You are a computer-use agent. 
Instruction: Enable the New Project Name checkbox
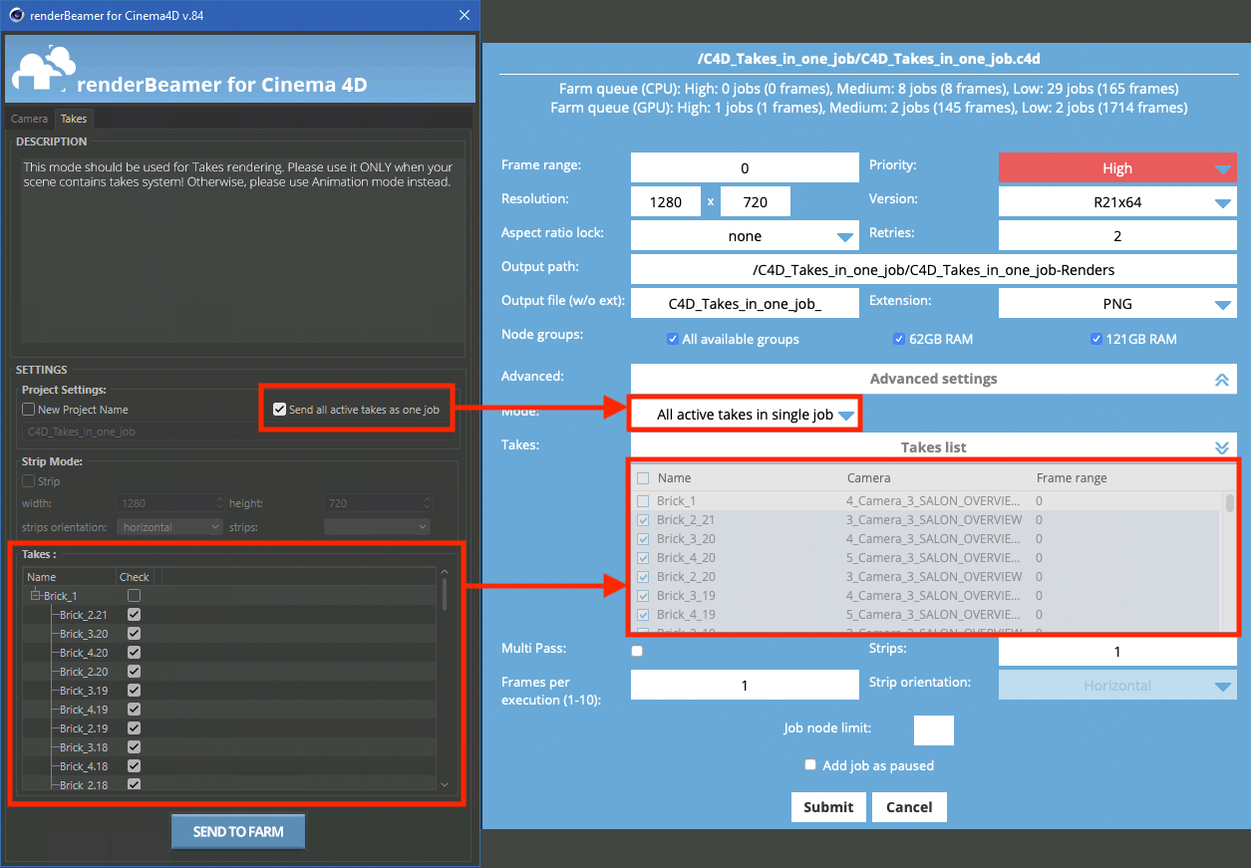pos(29,410)
